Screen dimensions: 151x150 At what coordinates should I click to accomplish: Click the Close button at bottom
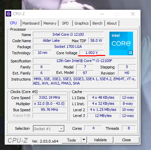tap(126, 140)
